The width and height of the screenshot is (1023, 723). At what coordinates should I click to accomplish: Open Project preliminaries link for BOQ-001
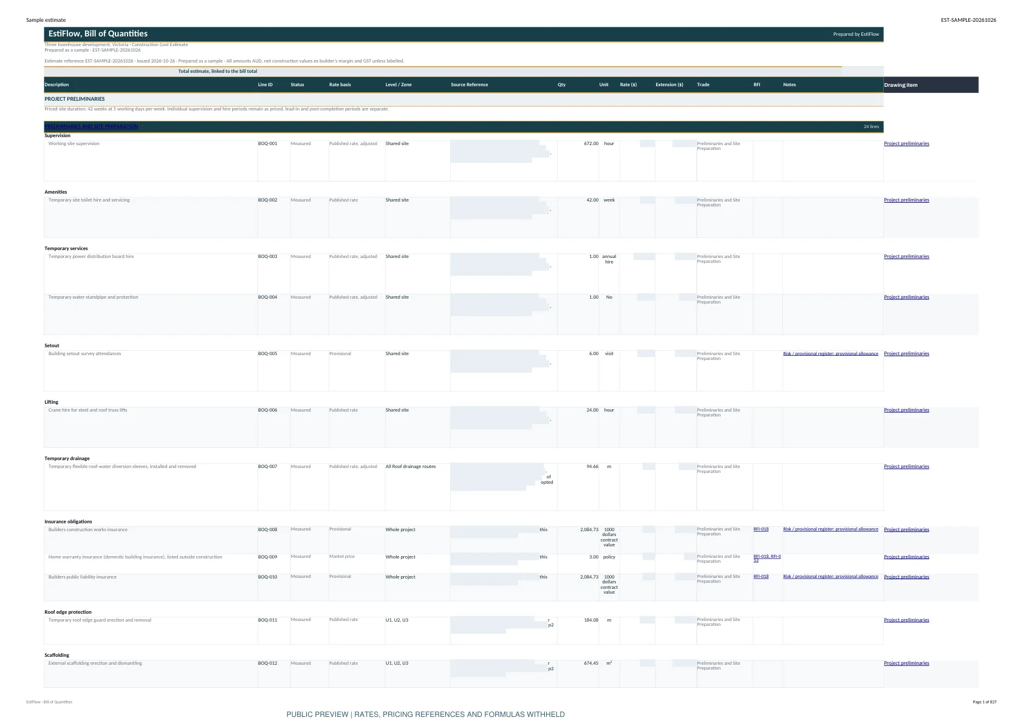click(x=906, y=143)
